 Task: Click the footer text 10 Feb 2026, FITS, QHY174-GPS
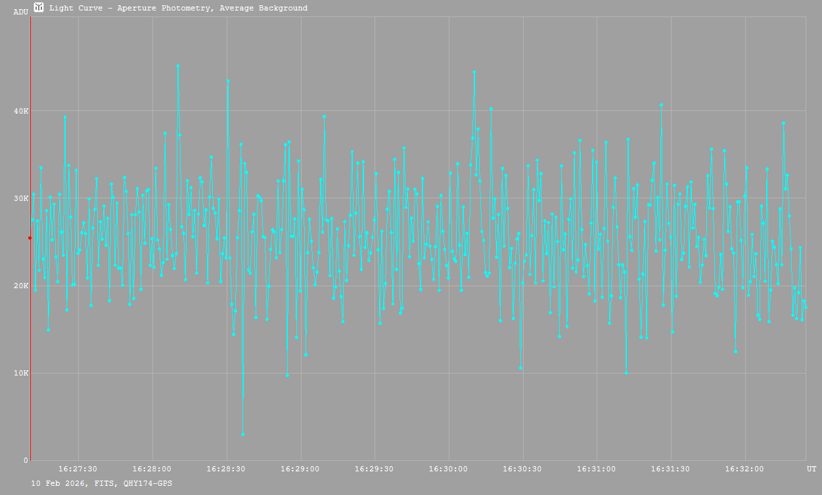click(x=102, y=483)
